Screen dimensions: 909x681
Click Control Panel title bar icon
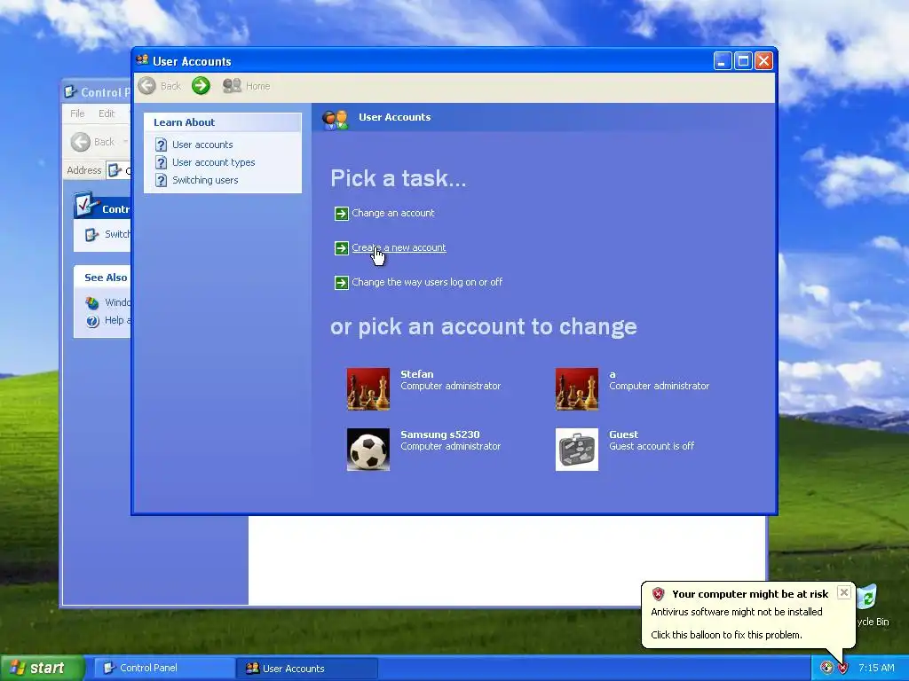[x=71, y=91]
